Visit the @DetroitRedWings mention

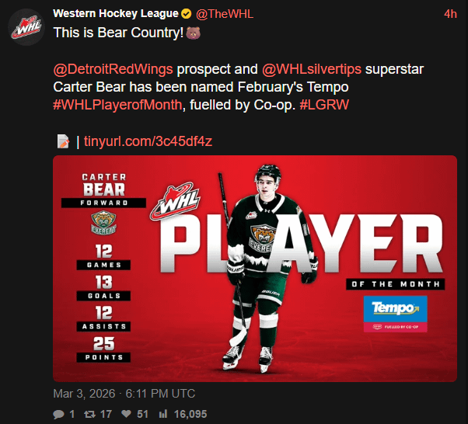pyautogui.click(x=114, y=68)
